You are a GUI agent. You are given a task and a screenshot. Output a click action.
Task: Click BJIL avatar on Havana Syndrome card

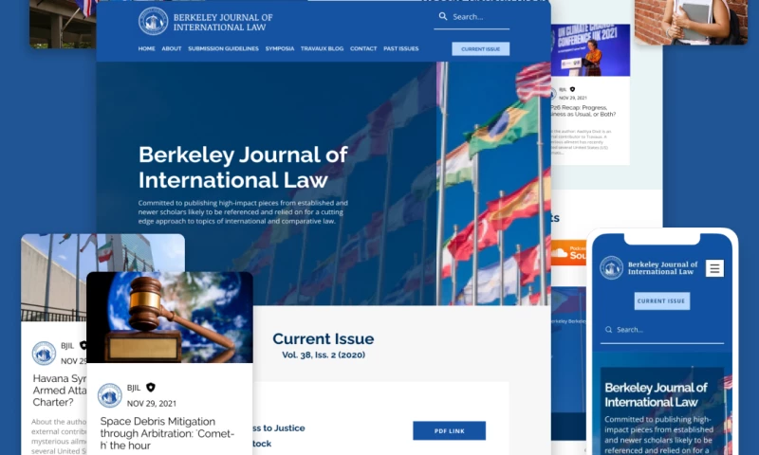tap(44, 353)
